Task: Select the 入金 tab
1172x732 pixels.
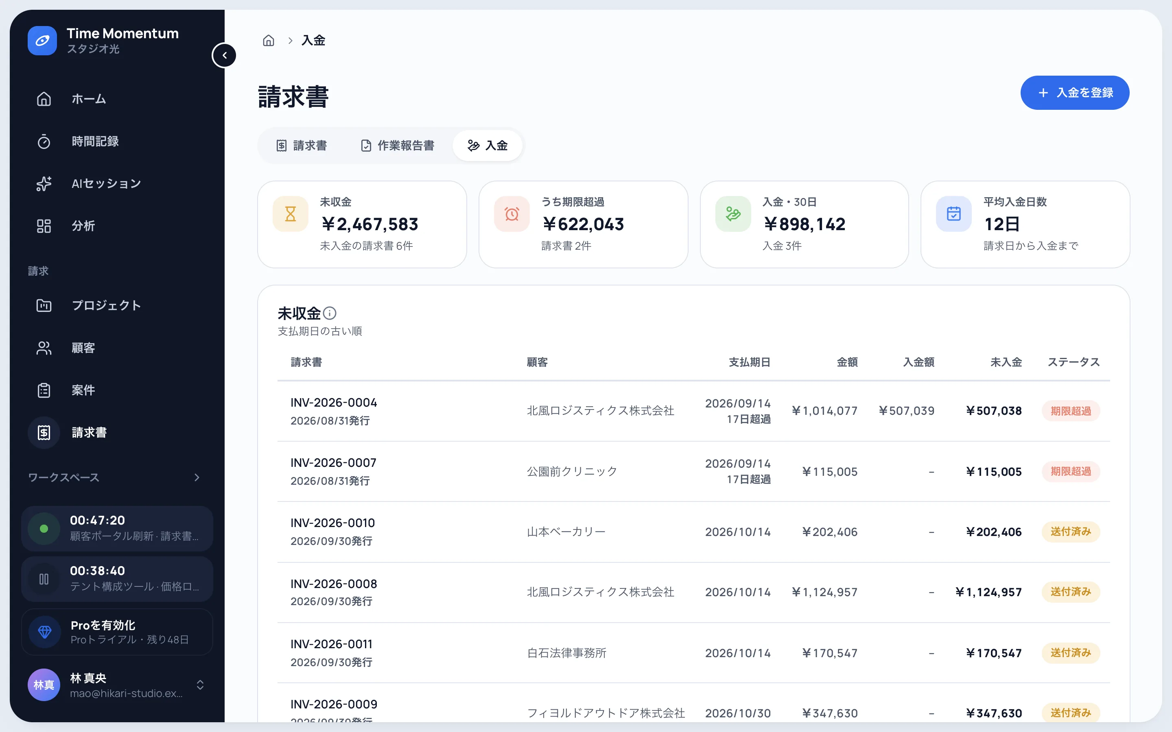Action: point(487,146)
